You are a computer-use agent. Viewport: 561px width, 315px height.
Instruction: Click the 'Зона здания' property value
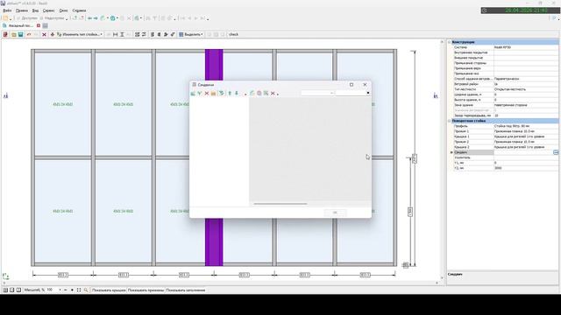[x=526, y=105]
